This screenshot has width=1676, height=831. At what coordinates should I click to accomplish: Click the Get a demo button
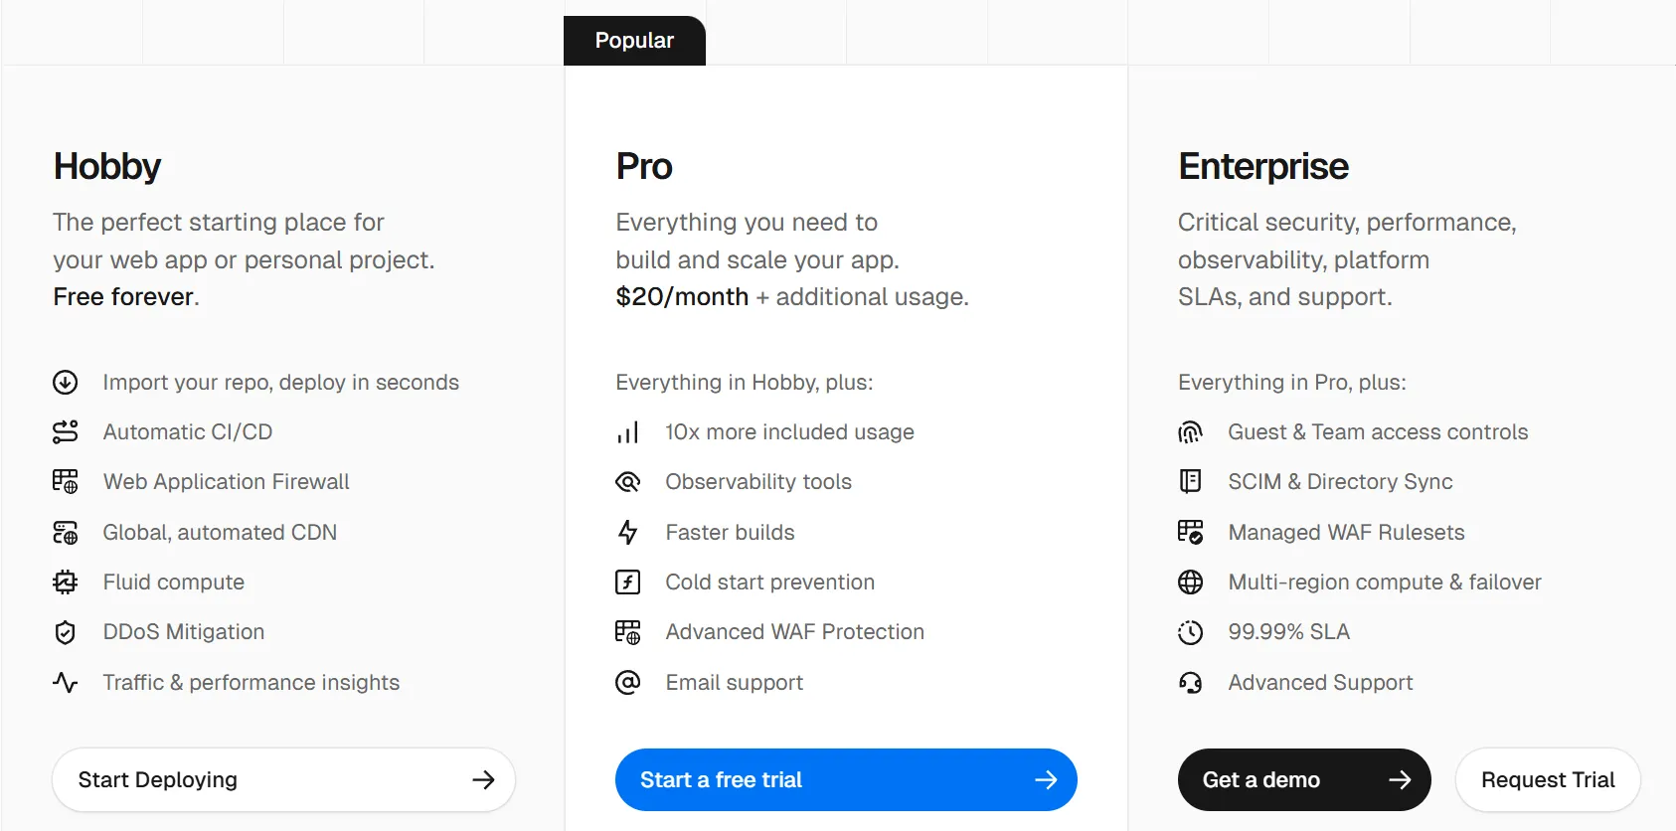1303,780
